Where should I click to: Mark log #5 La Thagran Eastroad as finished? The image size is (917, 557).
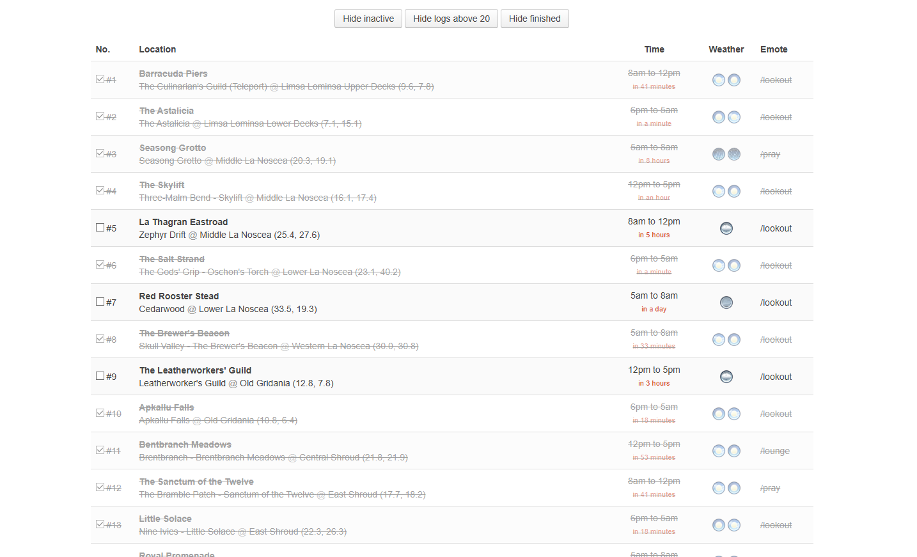(x=100, y=228)
